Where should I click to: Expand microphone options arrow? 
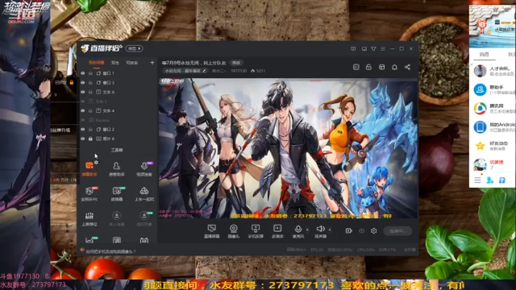307,230
